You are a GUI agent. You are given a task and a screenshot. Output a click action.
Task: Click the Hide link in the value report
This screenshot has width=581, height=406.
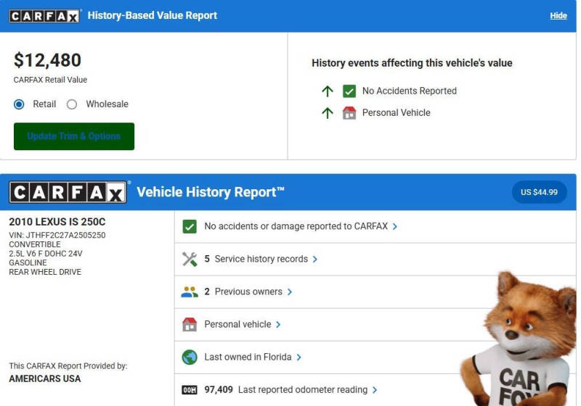[x=558, y=16]
